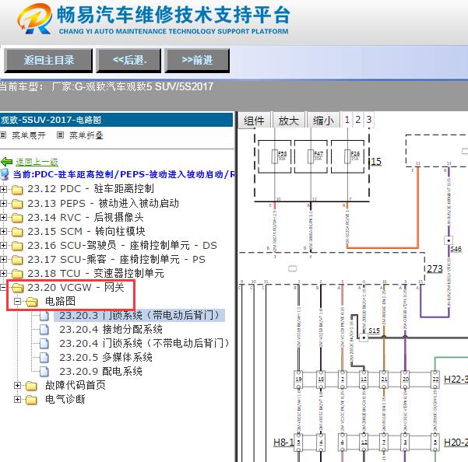Click the 观致-5SUV-2017-电路图 panel header
This screenshot has width=468, height=462.
[x=116, y=120]
